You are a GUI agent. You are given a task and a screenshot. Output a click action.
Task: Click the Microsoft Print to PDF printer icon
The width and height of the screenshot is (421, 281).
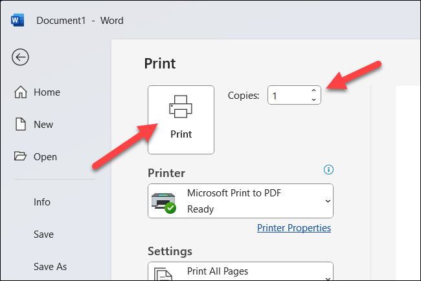coord(164,201)
